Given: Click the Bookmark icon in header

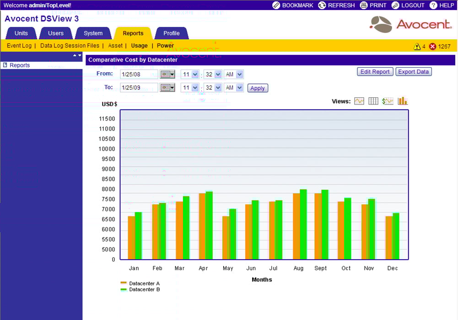Looking at the screenshot, I should click(276, 5).
